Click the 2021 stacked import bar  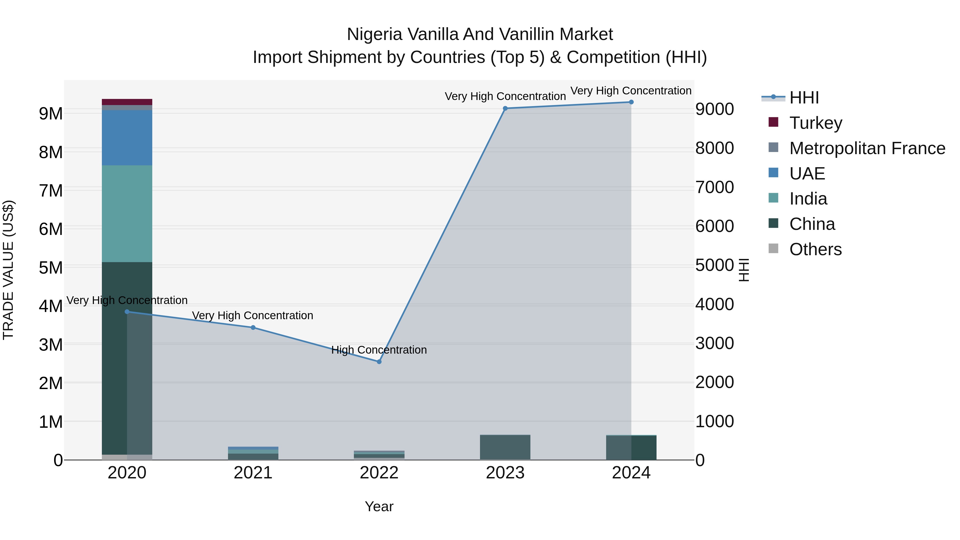[x=253, y=453]
